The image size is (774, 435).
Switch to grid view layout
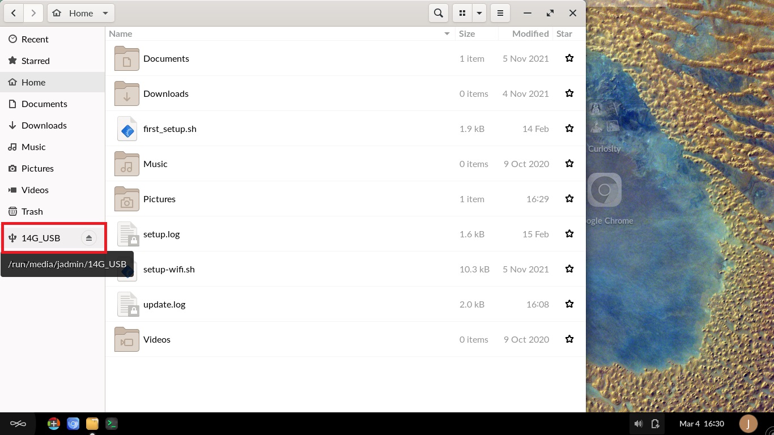[x=462, y=13]
